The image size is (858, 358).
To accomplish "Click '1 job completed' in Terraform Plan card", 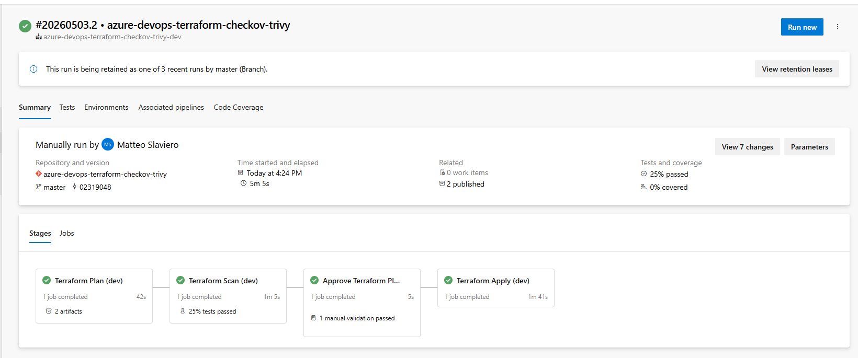I will [65, 297].
